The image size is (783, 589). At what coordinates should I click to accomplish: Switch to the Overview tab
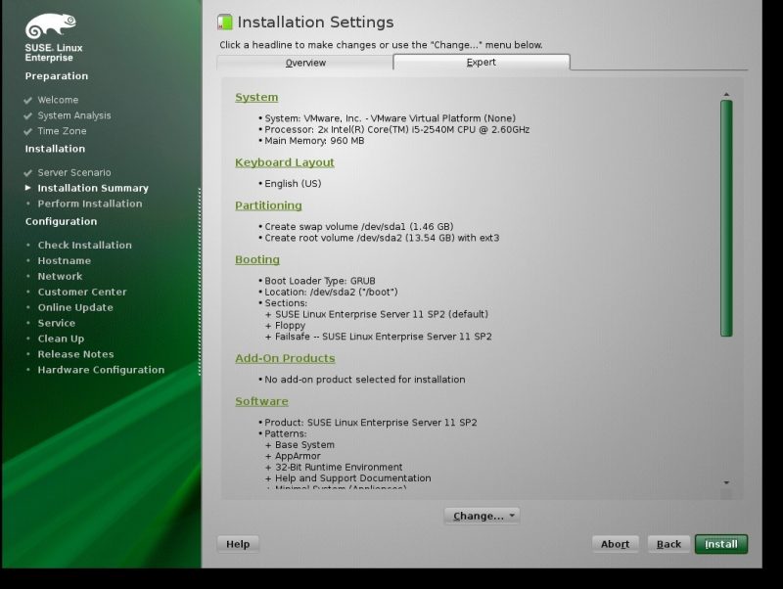point(305,63)
